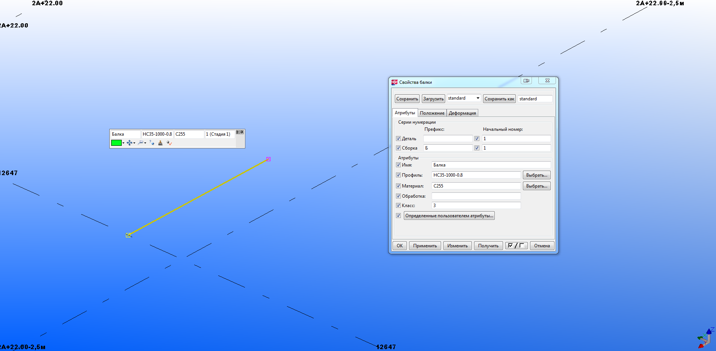Open the move tool in the mini toolbar
This screenshot has height=351, width=716.
tap(129, 143)
